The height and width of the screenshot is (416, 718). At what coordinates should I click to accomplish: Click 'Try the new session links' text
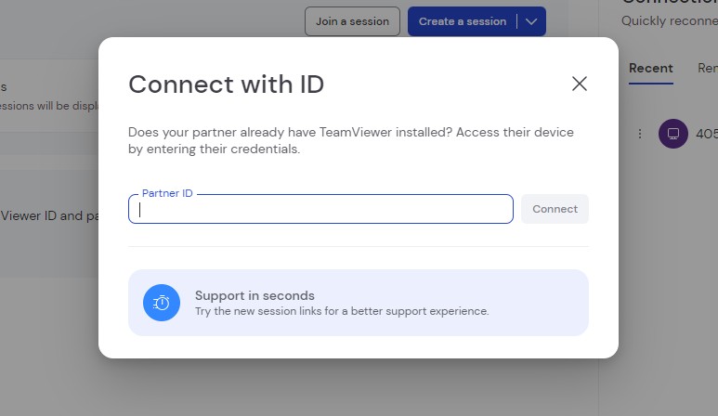[x=341, y=311]
